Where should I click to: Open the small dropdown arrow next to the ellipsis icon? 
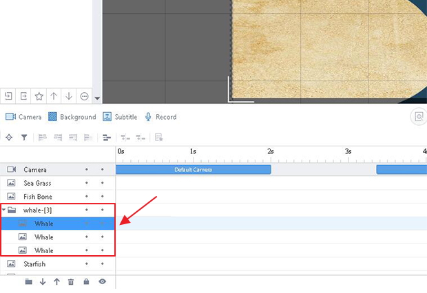coord(97,98)
